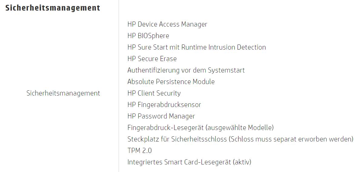363x172 pixels.
Task: Select the Fingerabdruck-Lesegerät text
Action: point(165,128)
